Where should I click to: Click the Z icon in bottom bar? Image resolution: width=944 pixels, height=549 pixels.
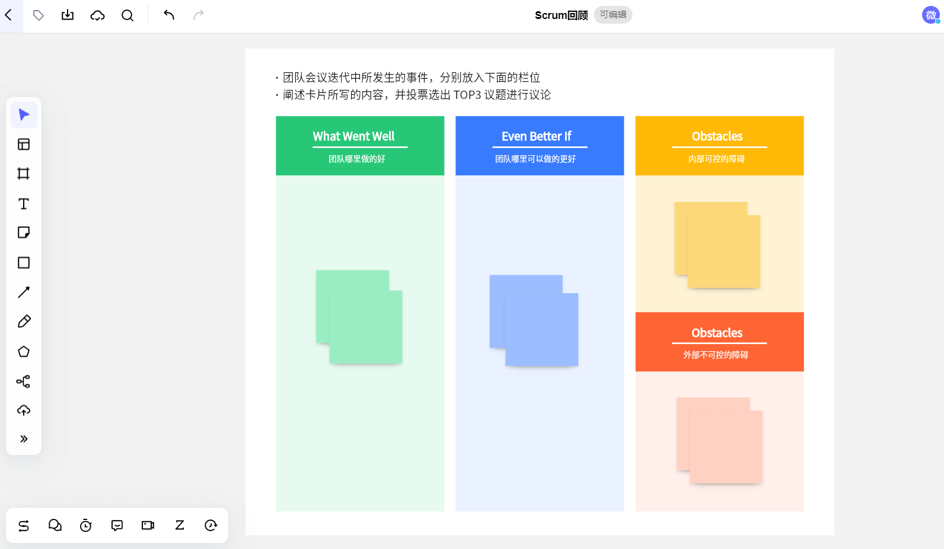[180, 525]
